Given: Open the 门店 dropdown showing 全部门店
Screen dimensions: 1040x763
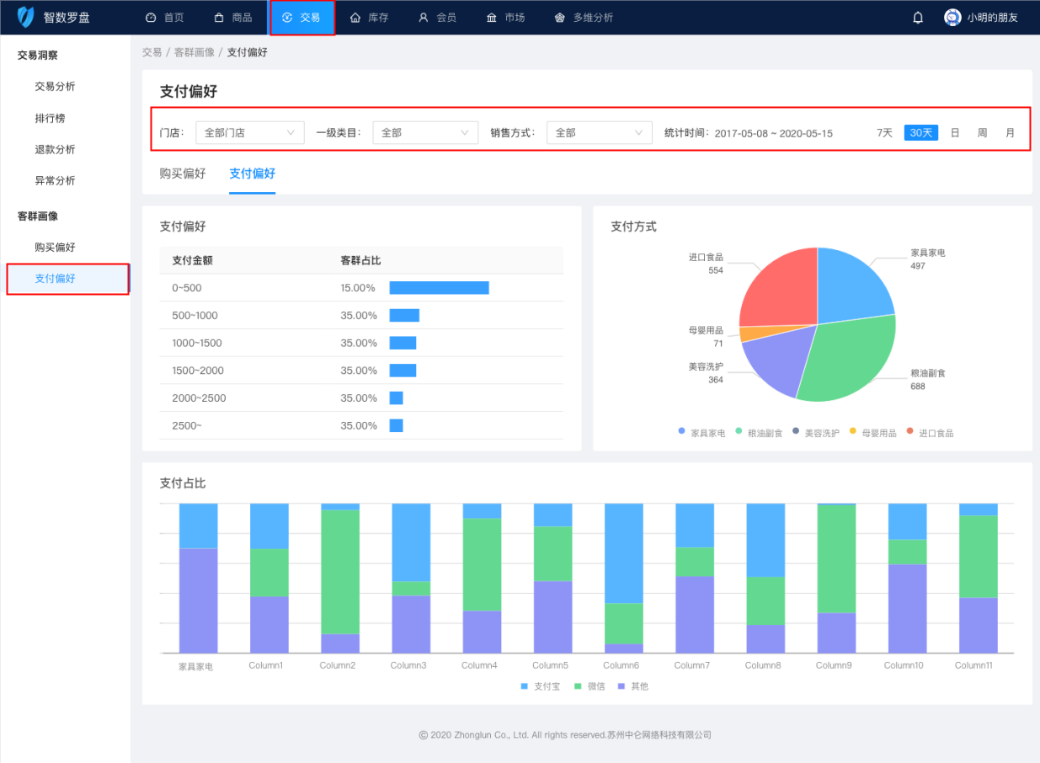Looking at the screenshot, I should (x=250, y=133).
